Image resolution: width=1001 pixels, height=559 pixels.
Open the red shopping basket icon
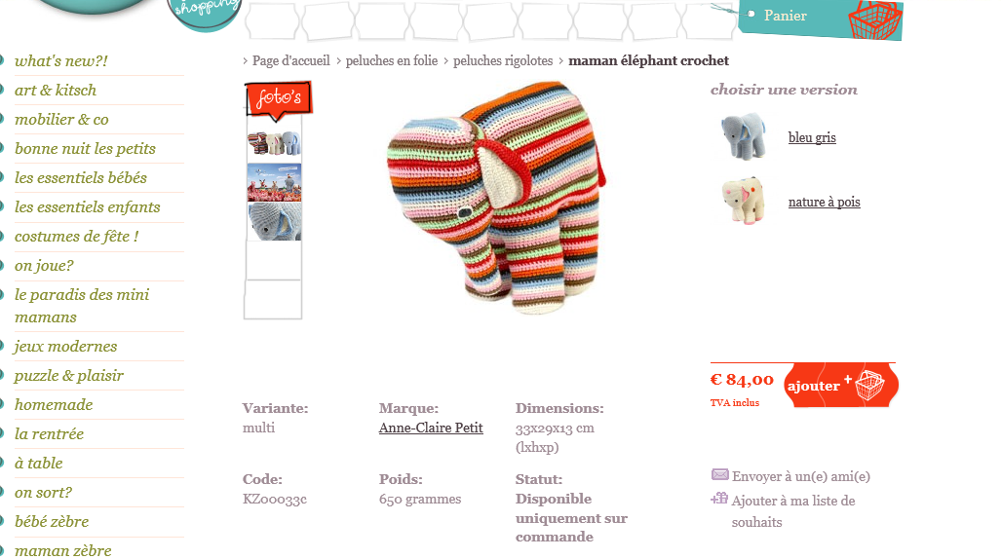click(x=874, y=19)
